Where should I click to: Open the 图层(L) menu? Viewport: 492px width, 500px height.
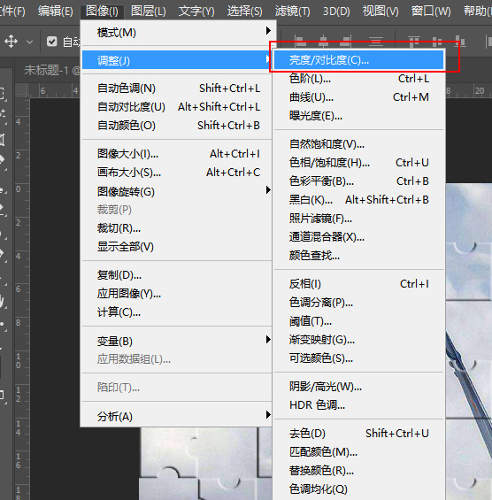tap(149, 12)
